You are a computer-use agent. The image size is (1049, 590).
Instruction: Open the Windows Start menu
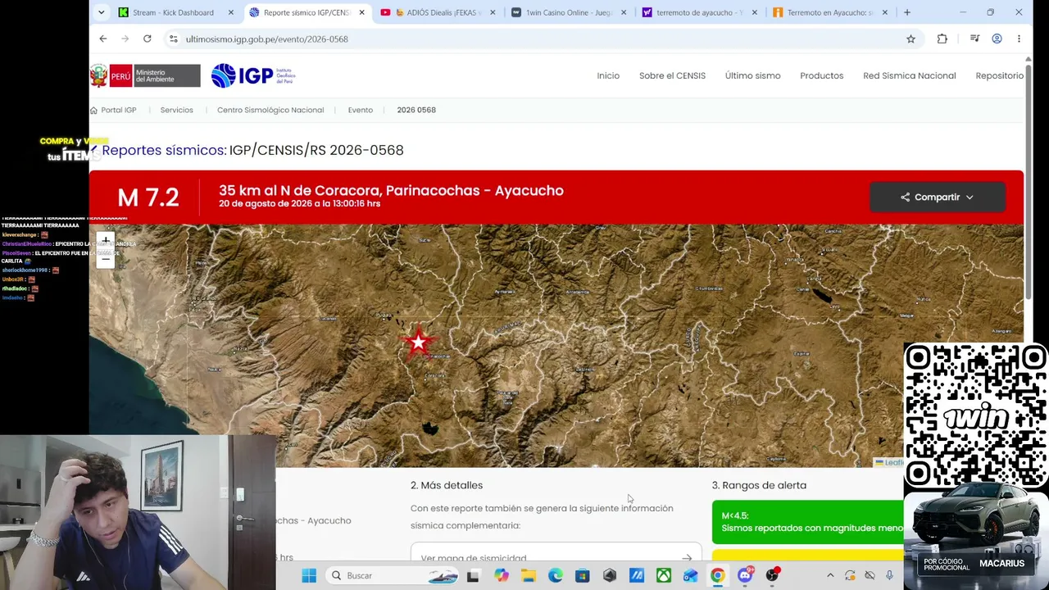[x=309, y=575]
